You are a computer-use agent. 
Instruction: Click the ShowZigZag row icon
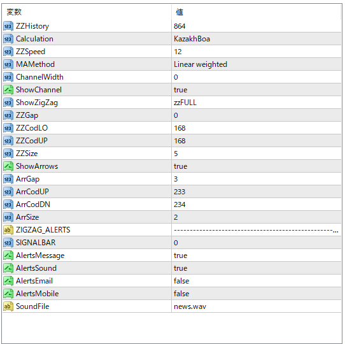coord(8,103)
